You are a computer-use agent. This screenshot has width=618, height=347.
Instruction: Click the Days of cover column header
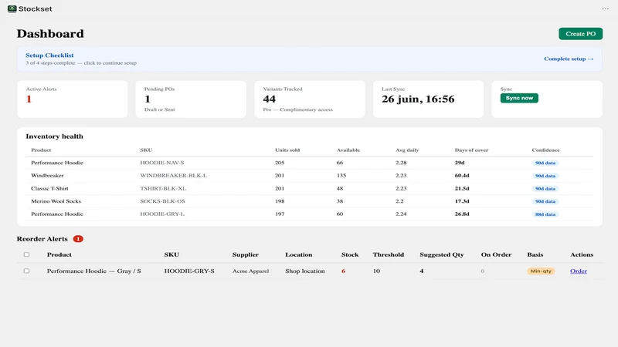(x=471, y=150)
